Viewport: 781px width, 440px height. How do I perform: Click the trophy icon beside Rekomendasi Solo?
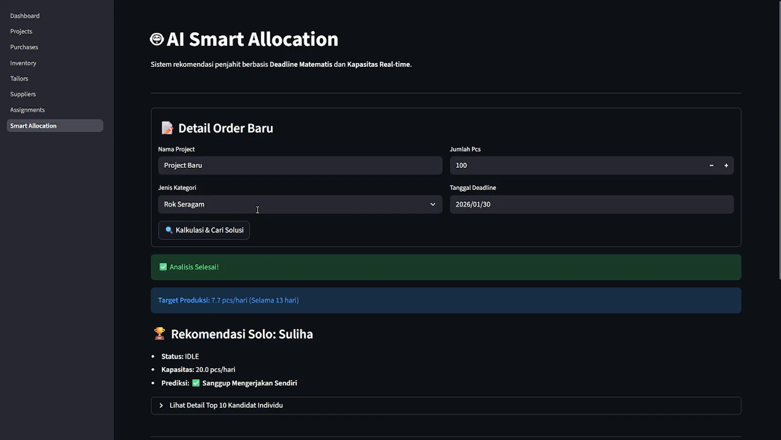tap(159, 334)
